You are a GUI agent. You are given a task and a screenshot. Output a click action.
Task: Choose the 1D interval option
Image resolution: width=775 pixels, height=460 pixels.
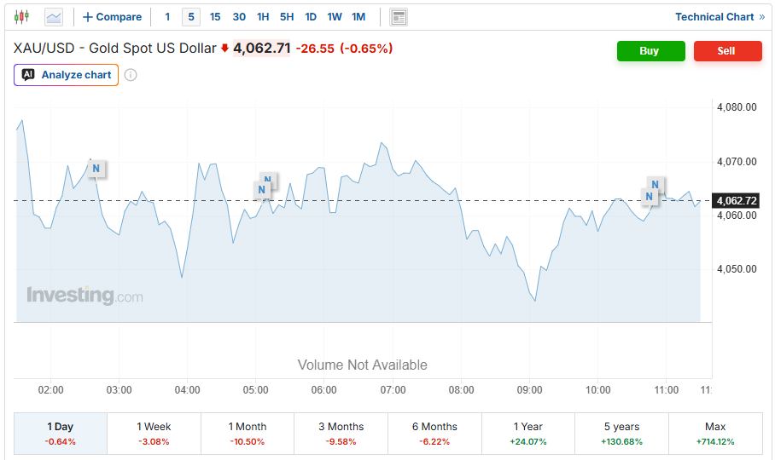tap(311, 17)
